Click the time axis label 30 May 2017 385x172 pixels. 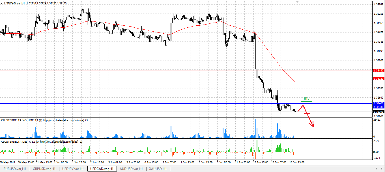[8, 163]
